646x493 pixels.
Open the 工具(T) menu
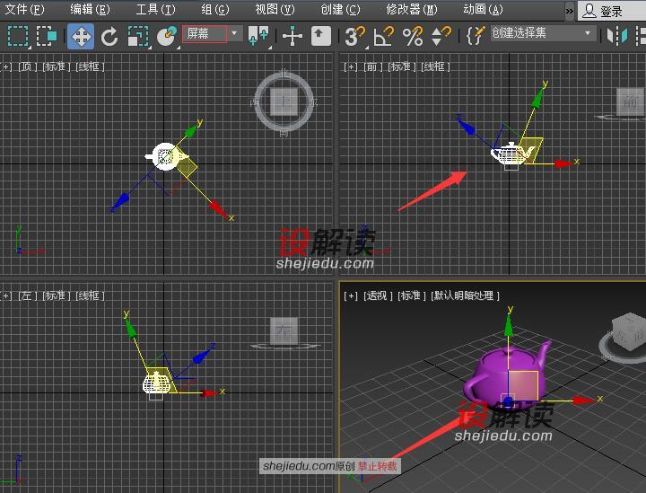coord(155,9)
